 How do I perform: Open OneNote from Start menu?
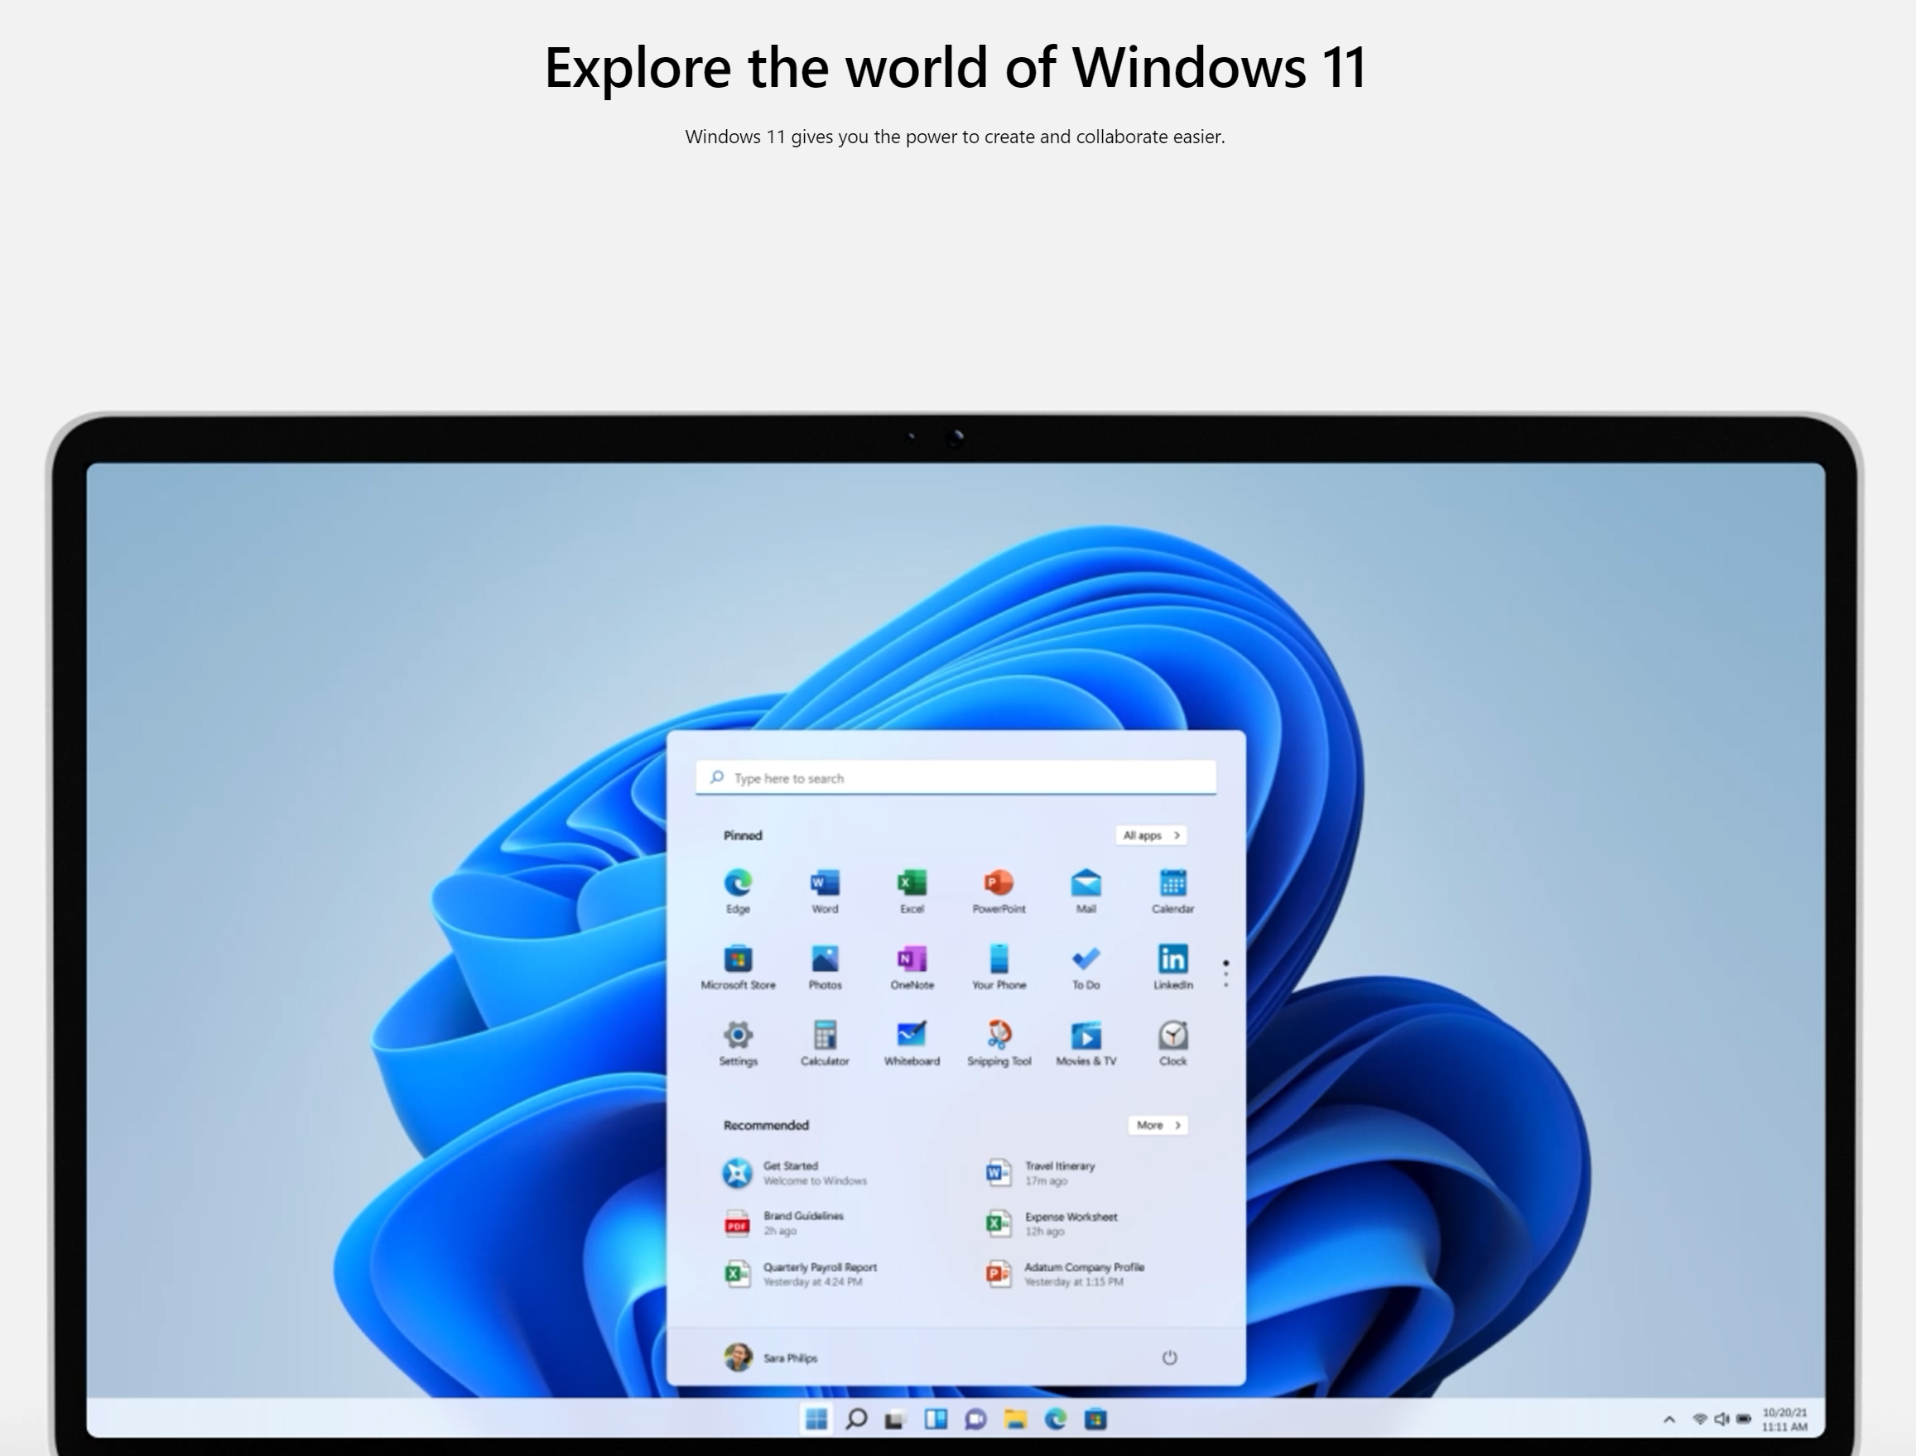911,966
